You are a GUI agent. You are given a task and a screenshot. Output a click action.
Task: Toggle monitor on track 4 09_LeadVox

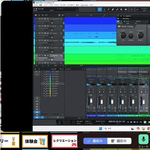point(48,40)
